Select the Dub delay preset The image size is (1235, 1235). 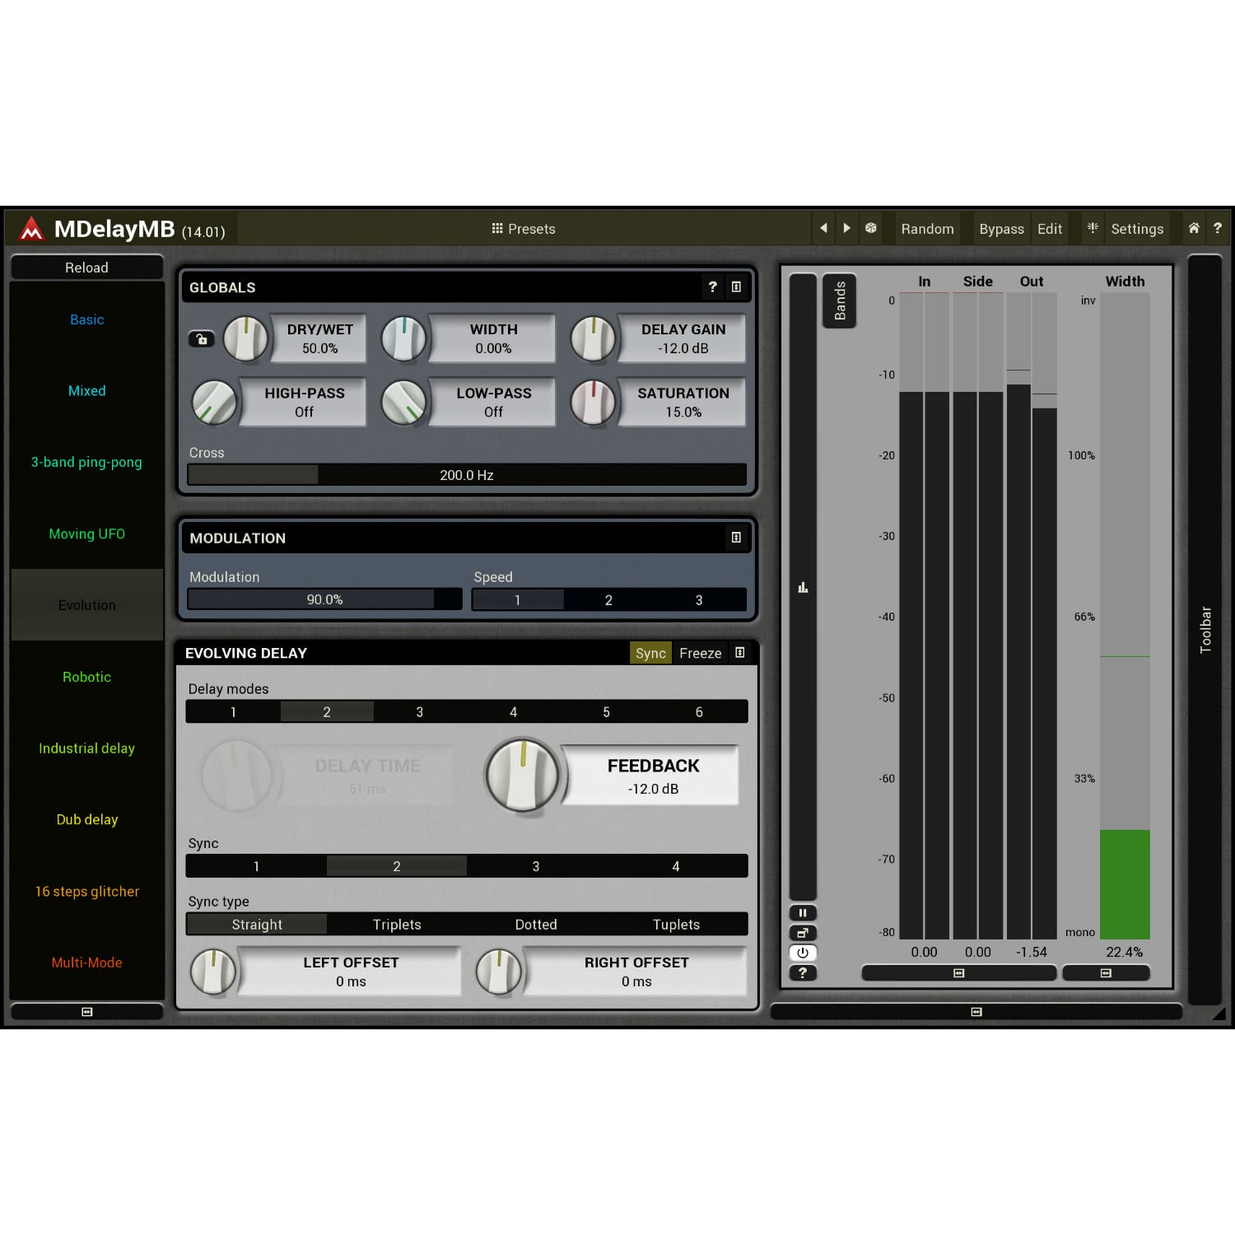pos(87,819)
